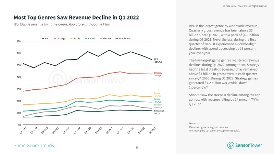Click the Simulation 0% Y/Y end label
Viewport: 274px width, 154px height.
pos(159,112)
